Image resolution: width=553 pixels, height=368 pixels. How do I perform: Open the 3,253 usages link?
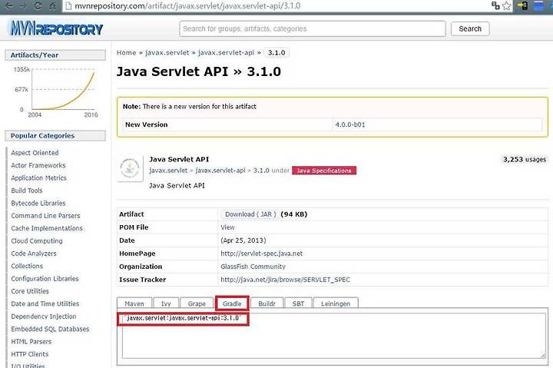coord(525,160)
